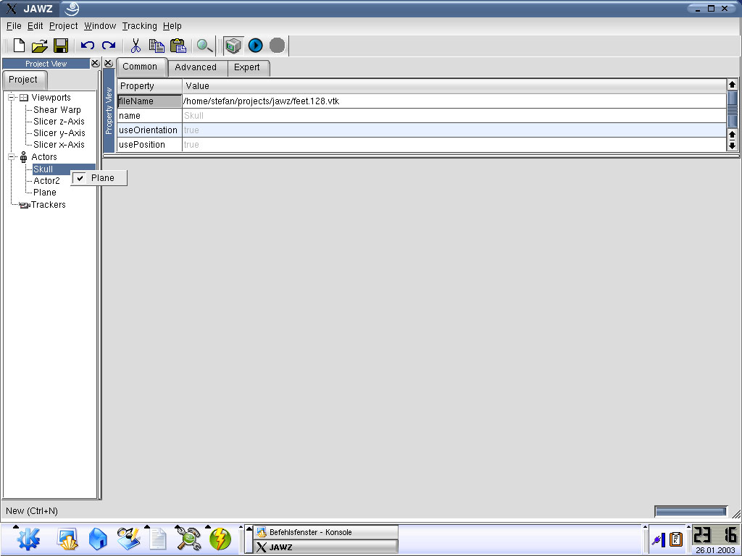Save using the floppy disk icon

tap(61, 46)
